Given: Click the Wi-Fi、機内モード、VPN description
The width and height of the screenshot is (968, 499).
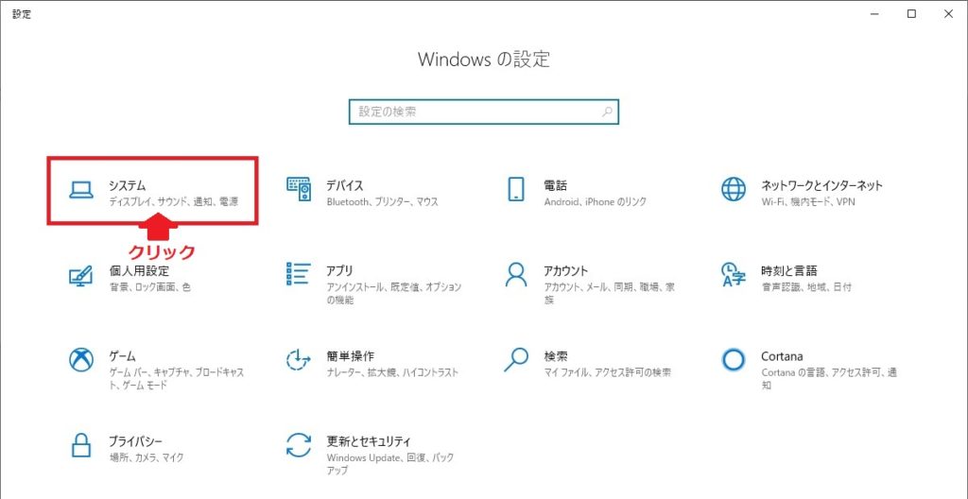Looking at the screenshot, I should point(808,202).
